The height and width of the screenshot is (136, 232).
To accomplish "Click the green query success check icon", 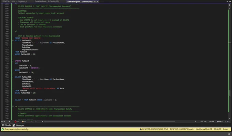I will click(2, 129).
